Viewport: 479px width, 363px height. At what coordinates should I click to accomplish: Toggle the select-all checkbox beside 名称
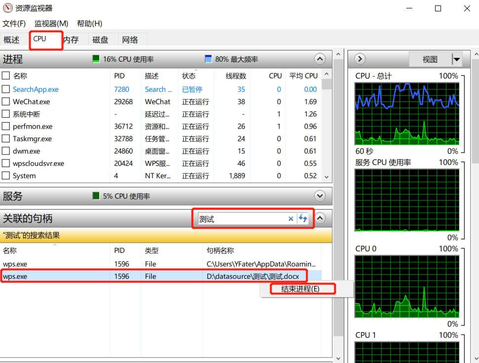point(6,76)
